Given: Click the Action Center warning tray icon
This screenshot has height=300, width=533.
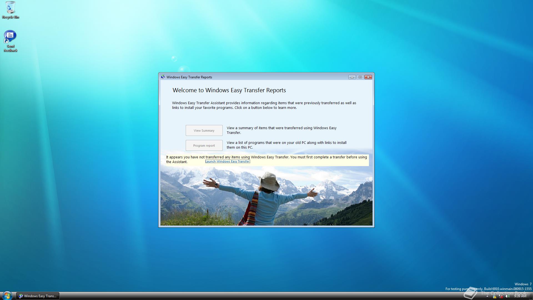Looking at the screenshot, I should [494, 296].
